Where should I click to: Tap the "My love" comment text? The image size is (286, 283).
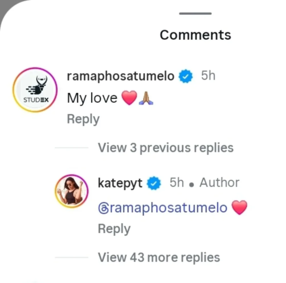(92, 98)
